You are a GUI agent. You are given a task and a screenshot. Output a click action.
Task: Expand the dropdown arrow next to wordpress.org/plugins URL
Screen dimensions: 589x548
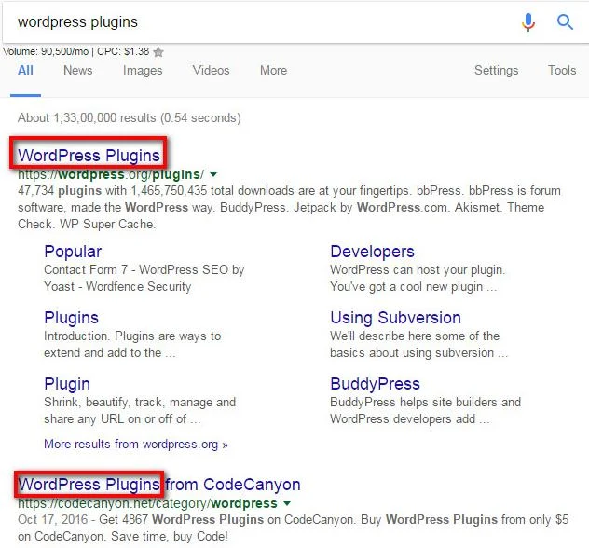[x=213, y=174]
